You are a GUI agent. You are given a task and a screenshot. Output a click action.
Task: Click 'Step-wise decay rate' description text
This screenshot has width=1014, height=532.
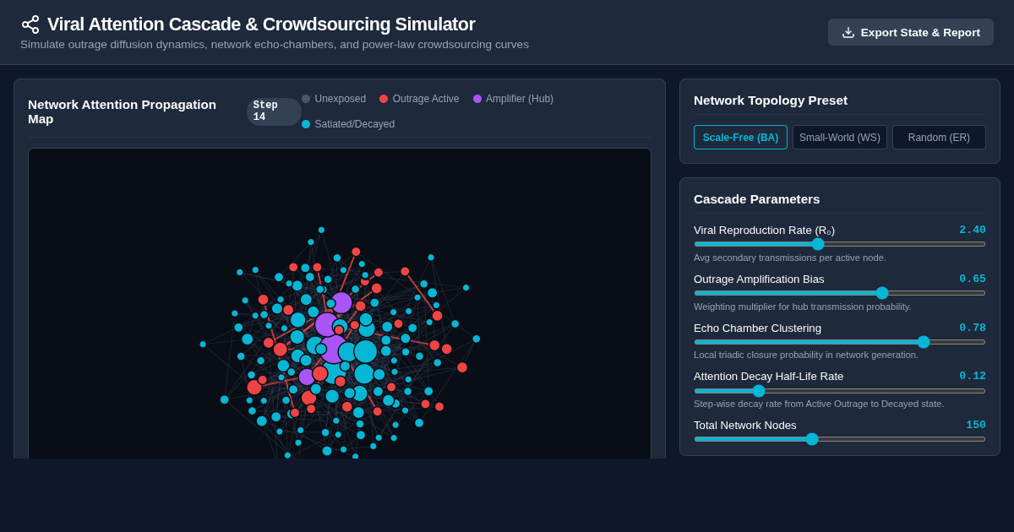coord(819,404)
